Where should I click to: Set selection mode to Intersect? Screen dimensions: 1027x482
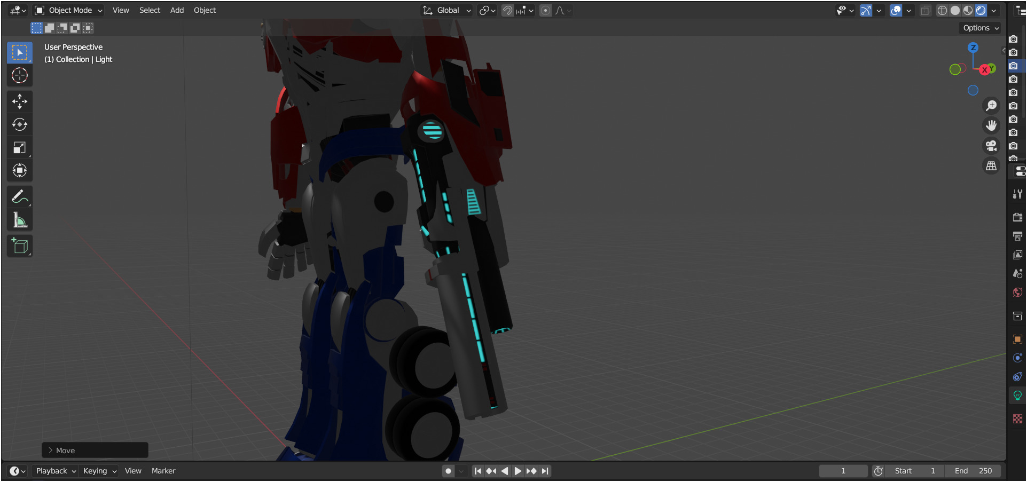click(x=88, y=28)
